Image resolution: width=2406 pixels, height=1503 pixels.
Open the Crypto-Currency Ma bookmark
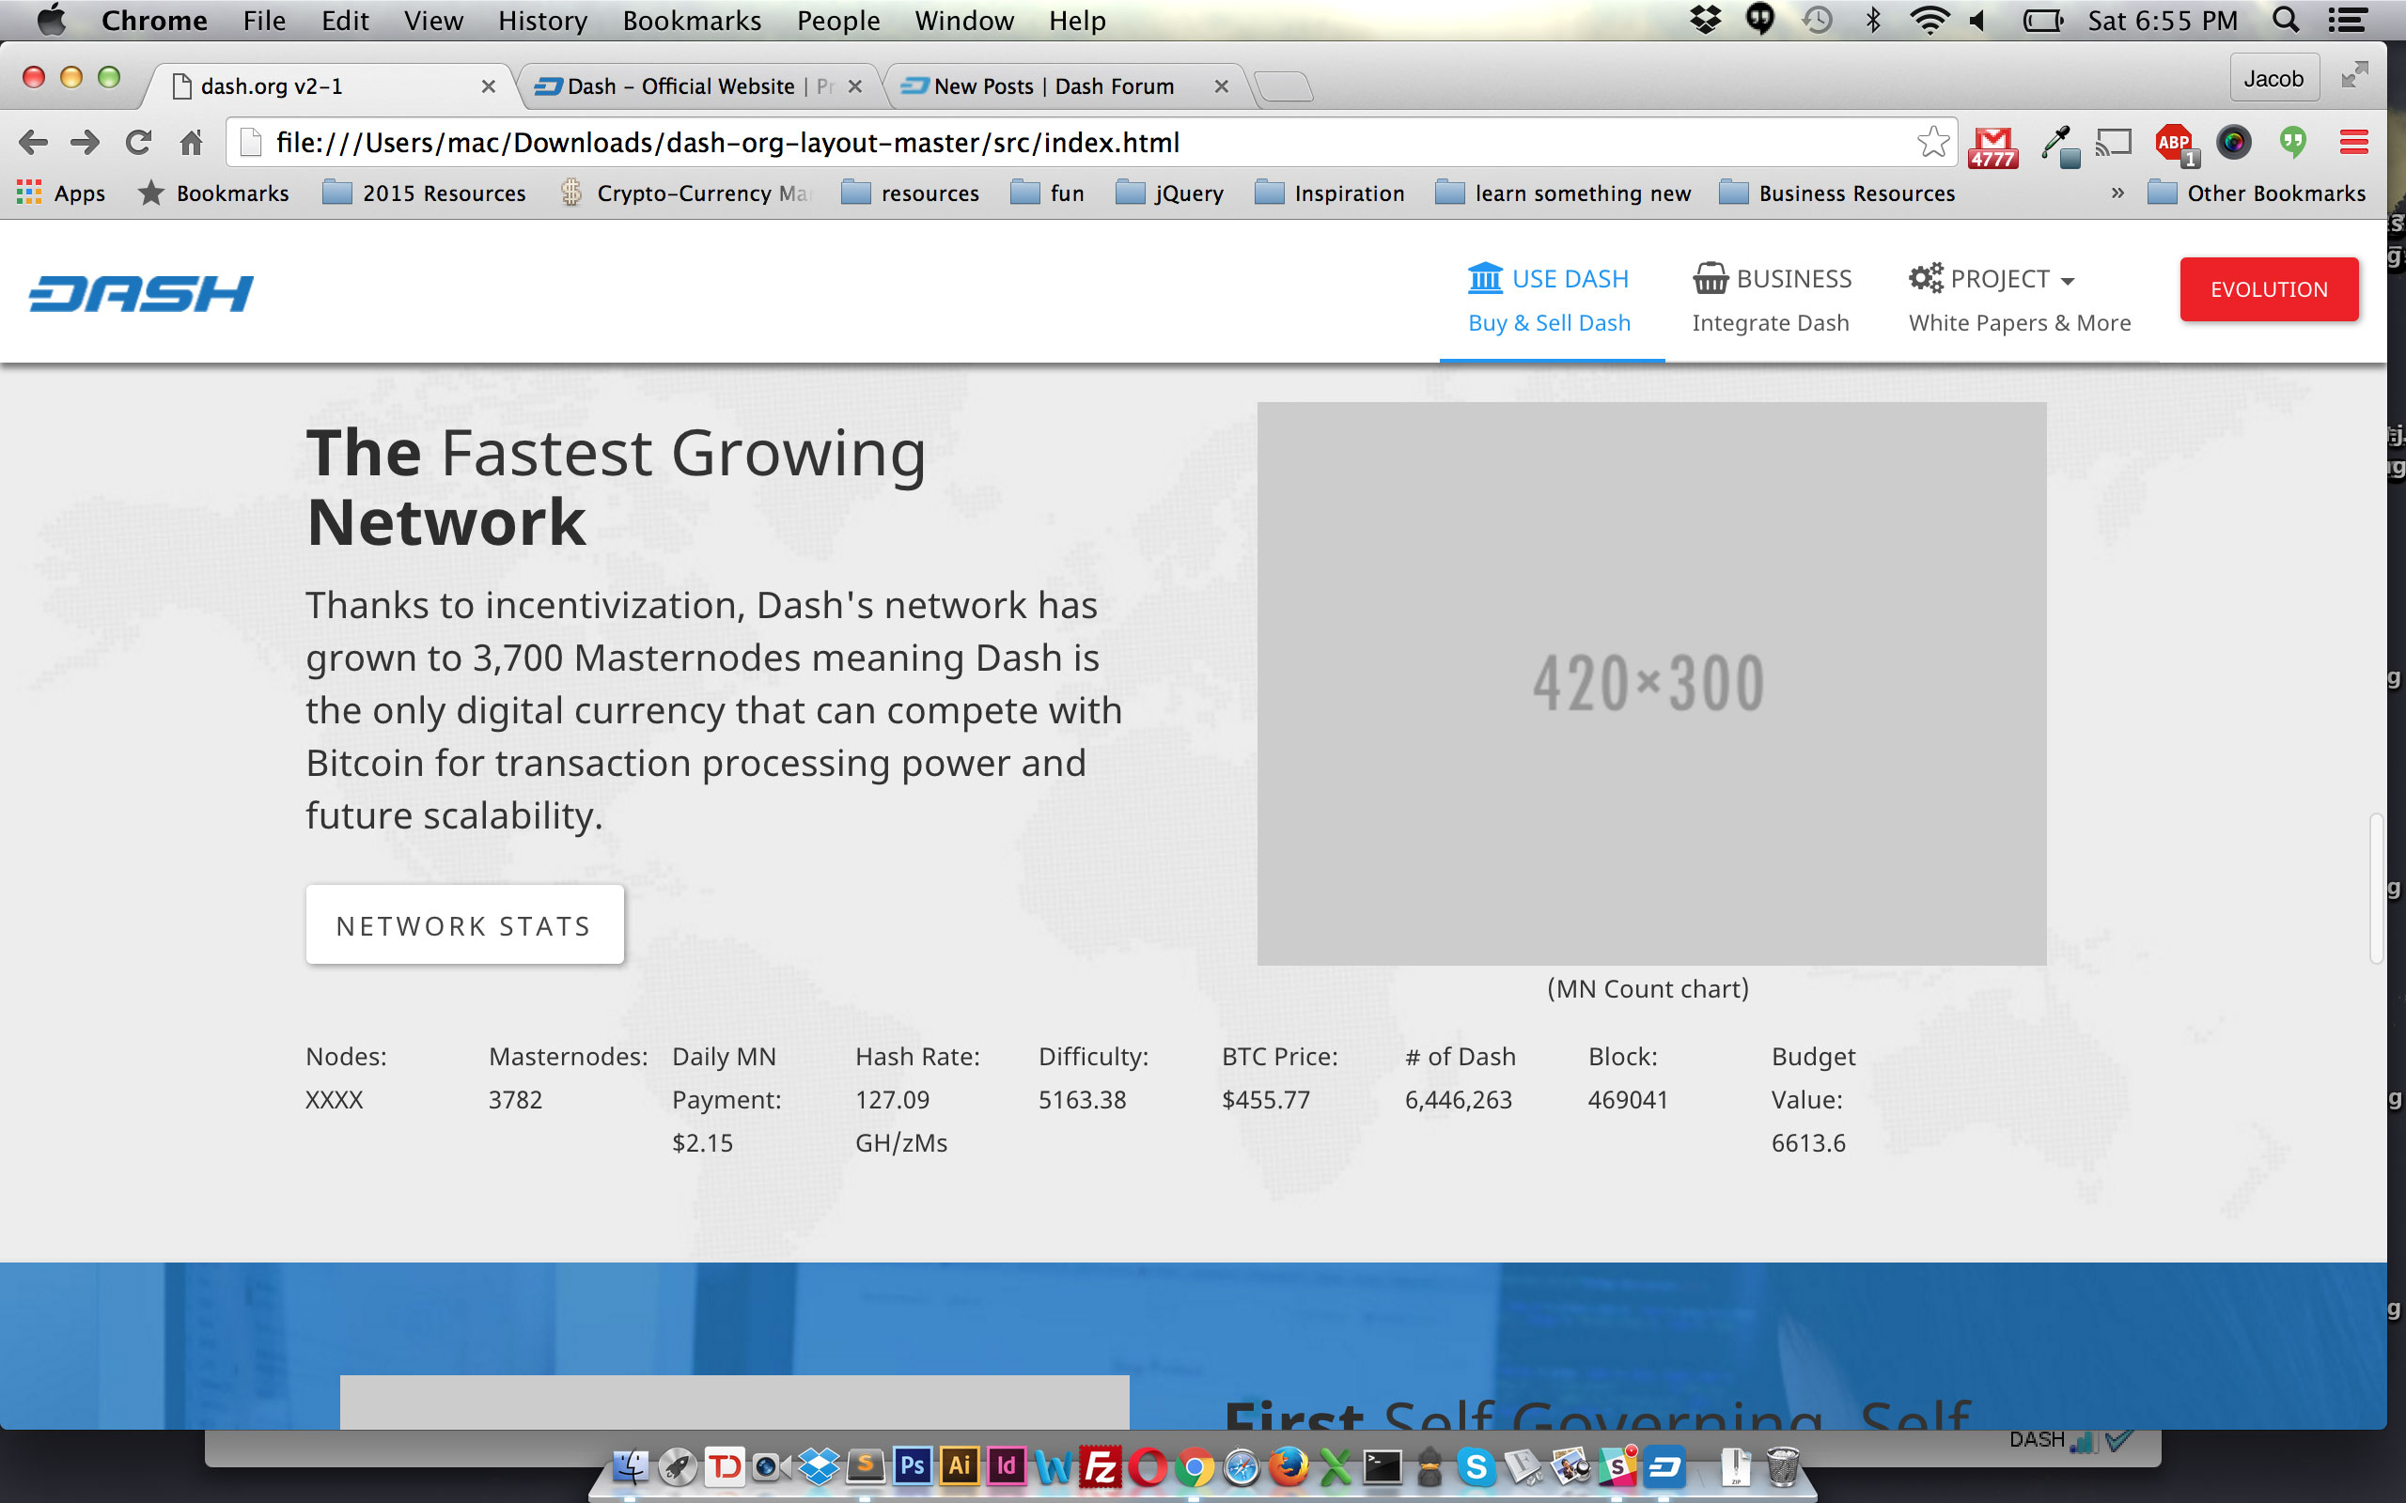click(687, 193)
